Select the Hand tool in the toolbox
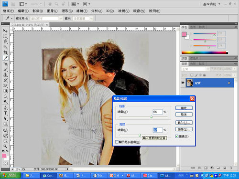This screenshot has width=239, height=179. click(x=5, y=141)
